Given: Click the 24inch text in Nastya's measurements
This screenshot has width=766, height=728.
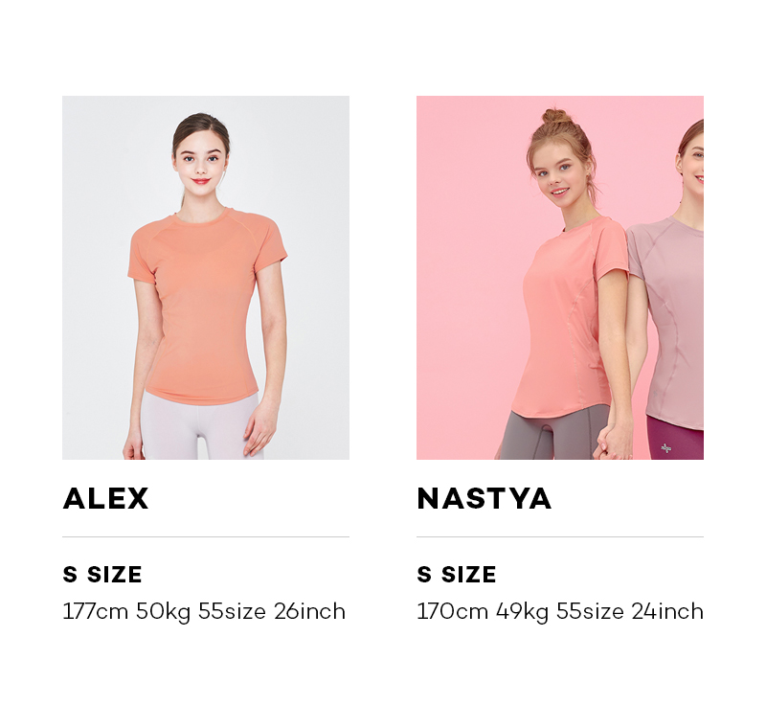Looking at the screenshot, I should click(x=667, y=612).
